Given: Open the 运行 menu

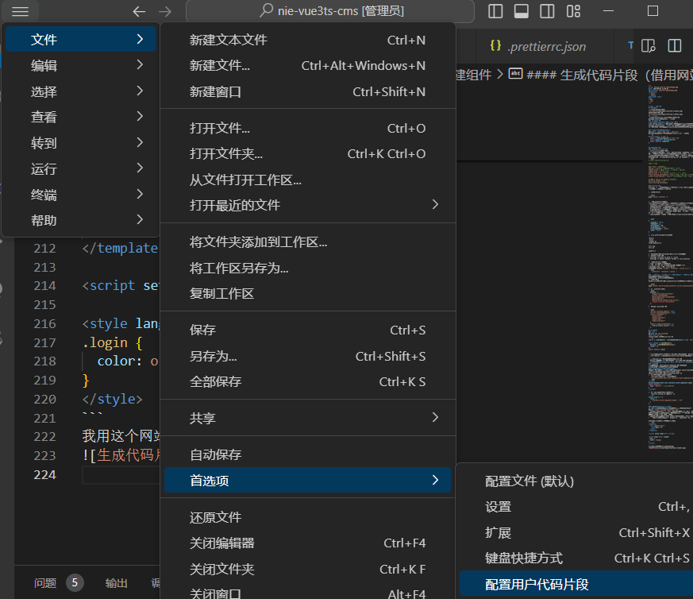Looking at the screenshot, I should point(81,168).
